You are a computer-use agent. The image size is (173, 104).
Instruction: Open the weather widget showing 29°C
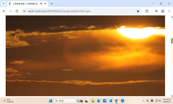point(8,101)
